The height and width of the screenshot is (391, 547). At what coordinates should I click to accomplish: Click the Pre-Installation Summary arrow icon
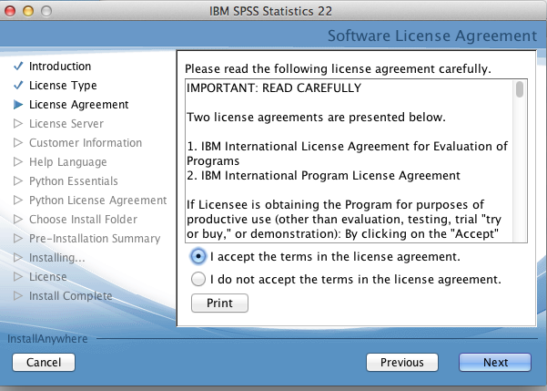[18, 238]
